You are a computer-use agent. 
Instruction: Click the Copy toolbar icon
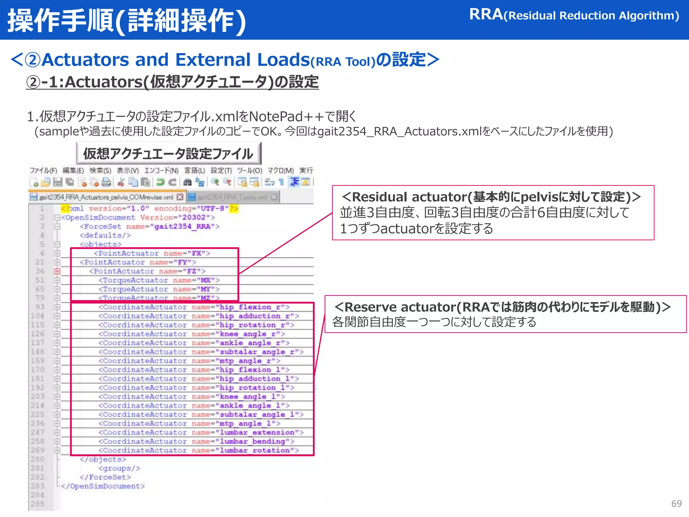[134, 182]
